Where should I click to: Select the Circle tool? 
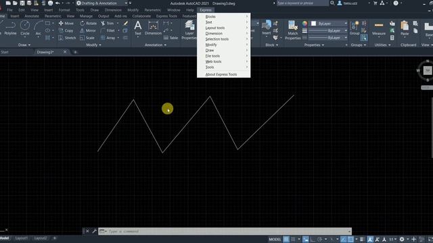pos(25,28)
